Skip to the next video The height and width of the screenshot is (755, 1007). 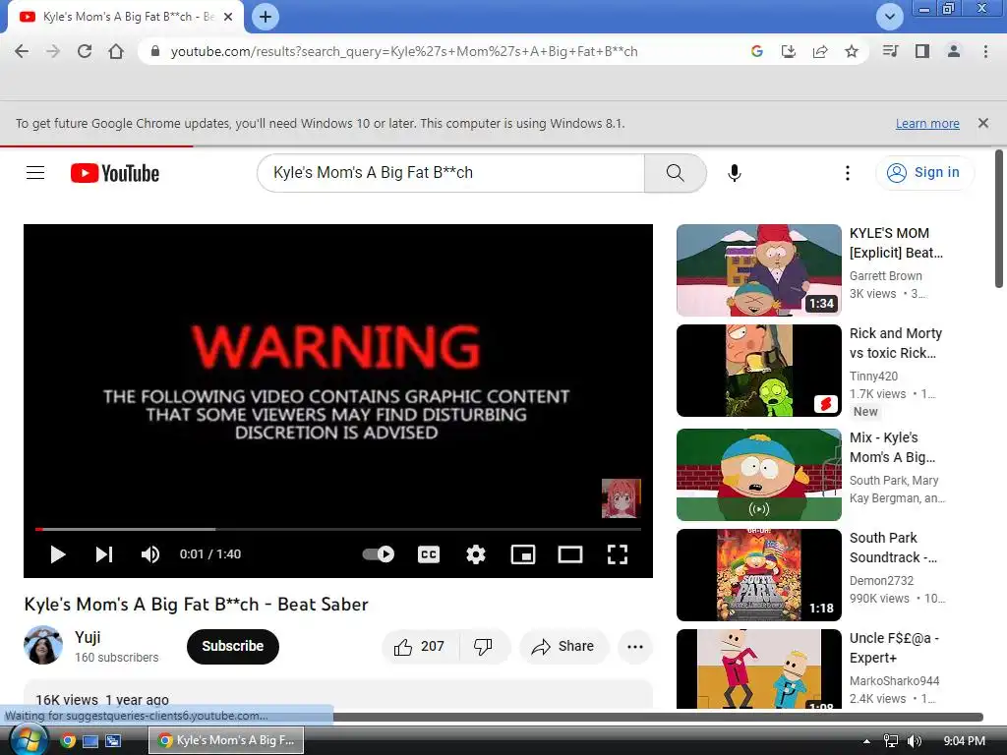tap(104, 554)
